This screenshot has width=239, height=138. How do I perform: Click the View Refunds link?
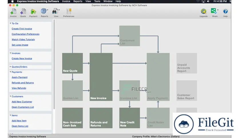(x=19, y=88)
